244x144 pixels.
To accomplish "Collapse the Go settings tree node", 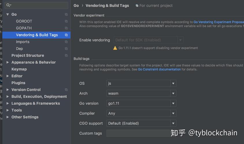I will pos(8,14).
